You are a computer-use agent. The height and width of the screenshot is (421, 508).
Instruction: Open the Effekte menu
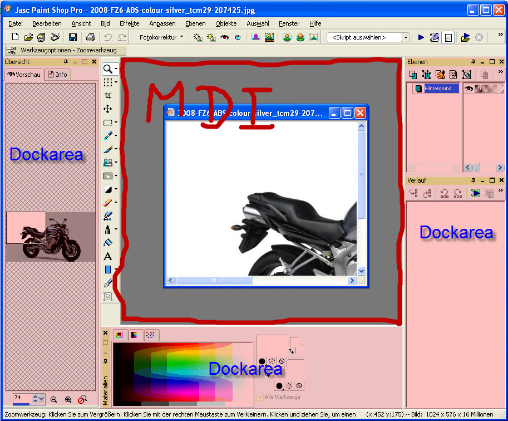pyautogui.click(x=129, y=23)
